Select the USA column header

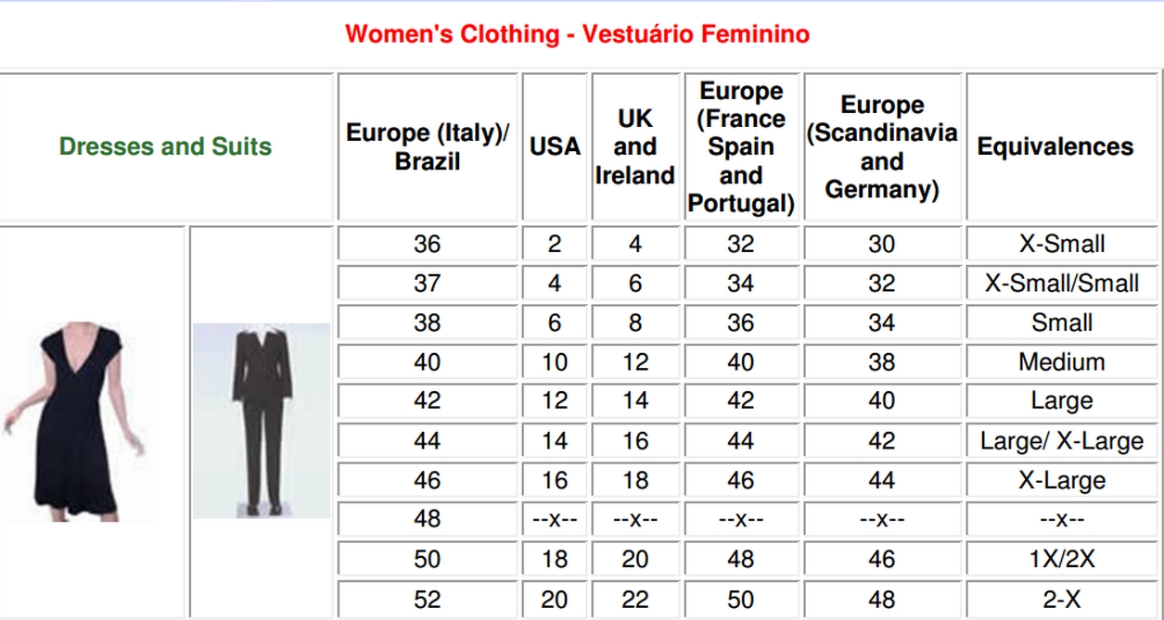[x=555, y=146]
